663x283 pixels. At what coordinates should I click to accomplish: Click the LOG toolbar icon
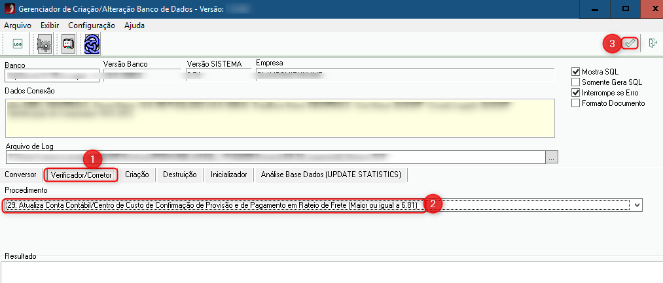coord(18,44)
